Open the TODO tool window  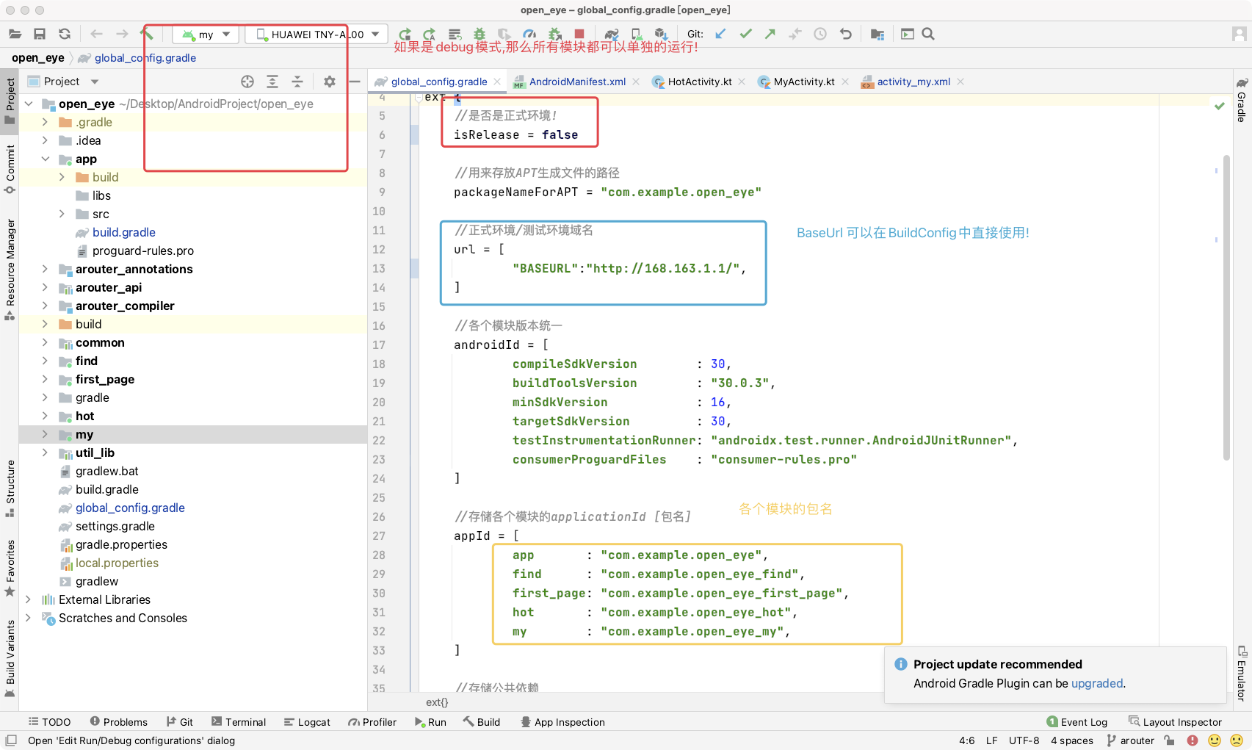[x=49, y=722]
